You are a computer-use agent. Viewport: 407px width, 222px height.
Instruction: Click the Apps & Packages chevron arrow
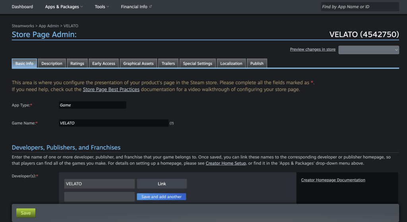pyautogui.click(x=81, y=7)
